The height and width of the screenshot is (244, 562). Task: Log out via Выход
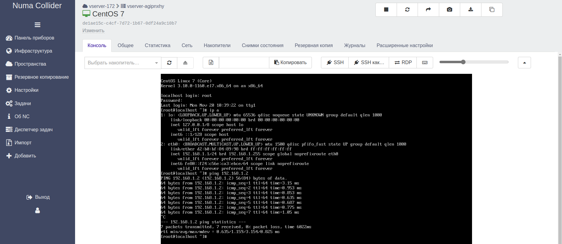[38, 197]
